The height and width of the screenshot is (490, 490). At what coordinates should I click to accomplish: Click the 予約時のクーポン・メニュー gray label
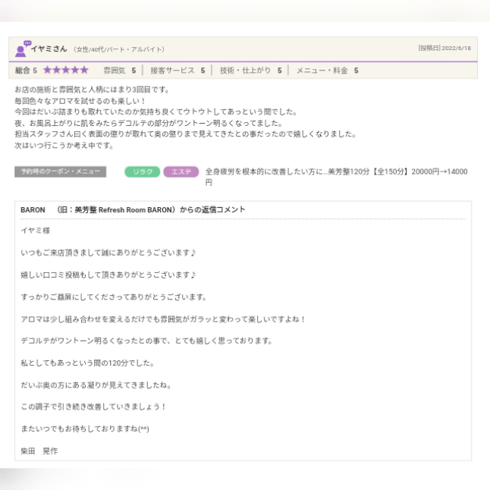[x=60, y=172]
